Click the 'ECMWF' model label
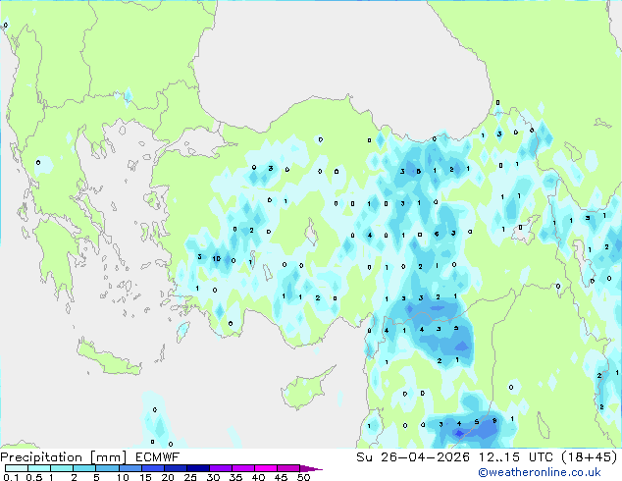Screen dimensions: 622x481 click(158, 457)
